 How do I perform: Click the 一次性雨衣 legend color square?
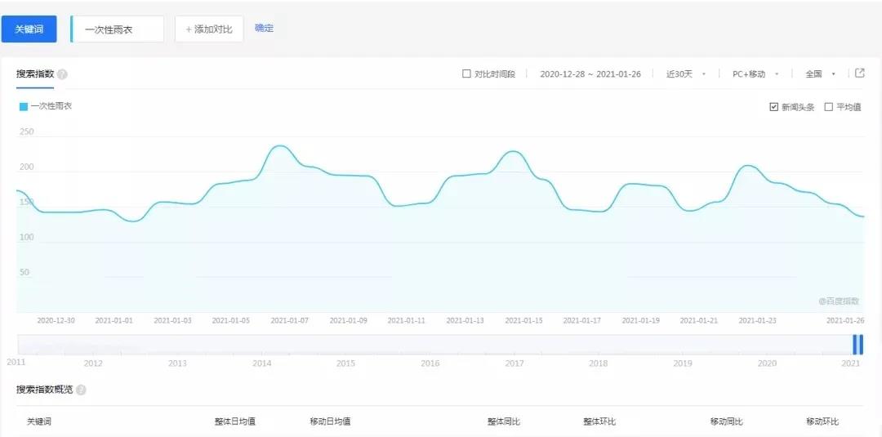tap(23, 106)
